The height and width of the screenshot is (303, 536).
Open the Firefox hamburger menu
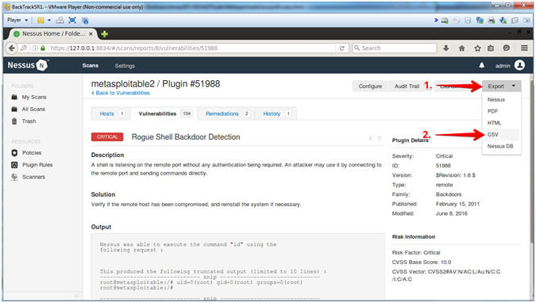pyautogui.click(x=524, y=48)
